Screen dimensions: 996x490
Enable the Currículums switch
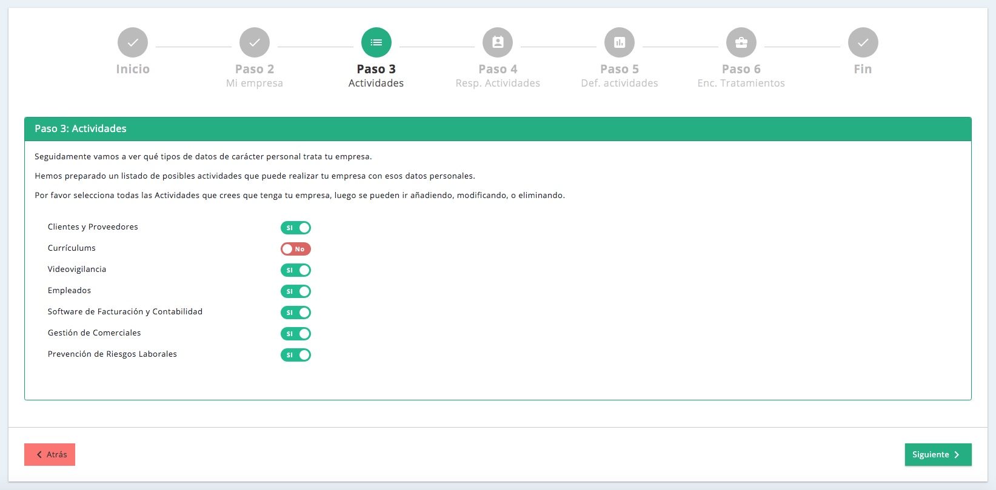[x=296, y=249]
